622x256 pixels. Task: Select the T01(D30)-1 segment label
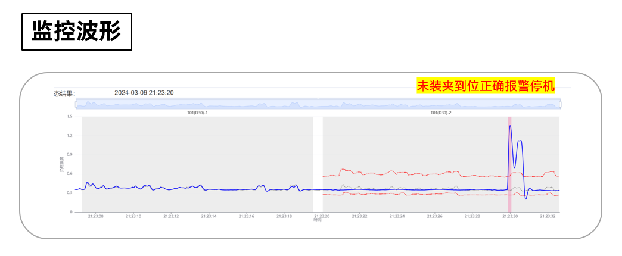pyautogui.click(x=198, y=113)
